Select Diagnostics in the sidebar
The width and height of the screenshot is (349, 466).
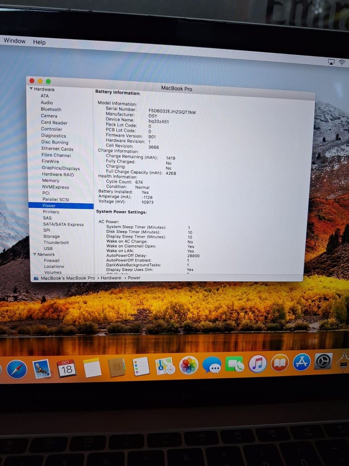click(54, 136)
